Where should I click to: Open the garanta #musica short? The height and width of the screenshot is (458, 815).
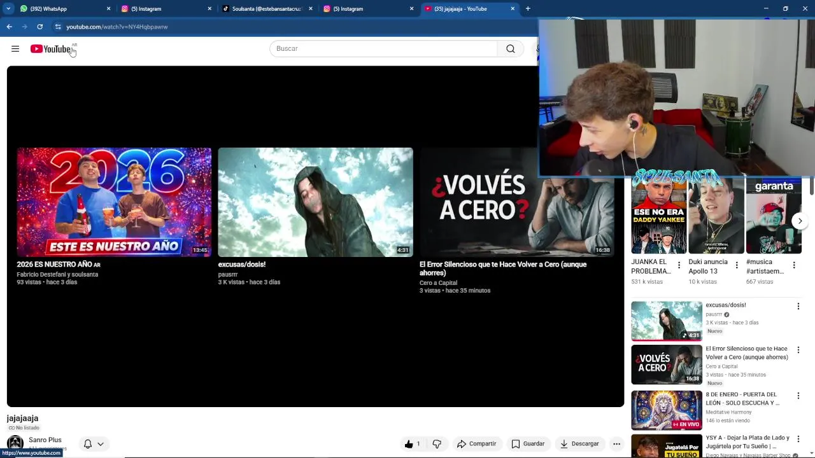click(774, 216)
